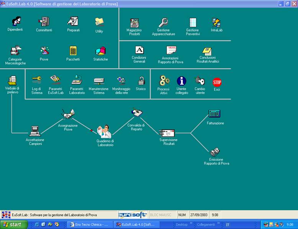Click the date 27/09/2003 in status bar
Viewport: 298px width, 229px height.
[199, 215]
